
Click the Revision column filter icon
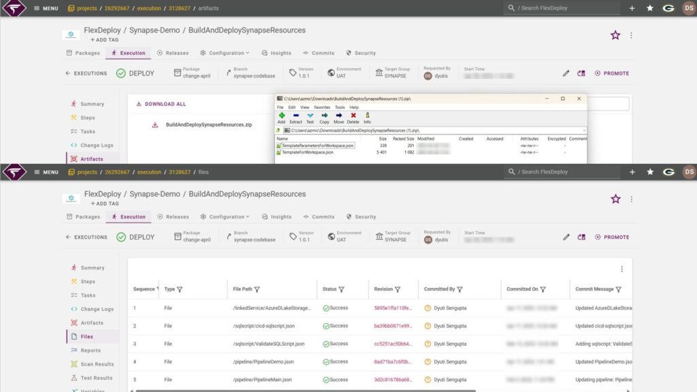click(398, 289)
